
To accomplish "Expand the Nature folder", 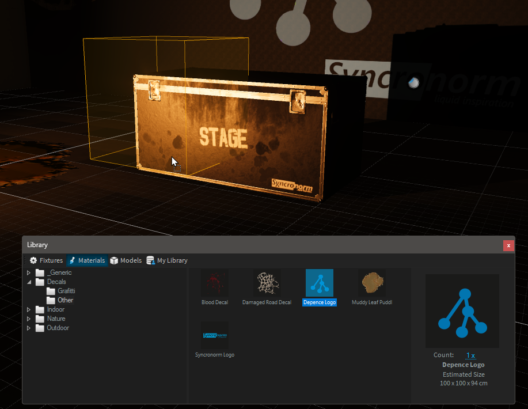I will [29, 319].
